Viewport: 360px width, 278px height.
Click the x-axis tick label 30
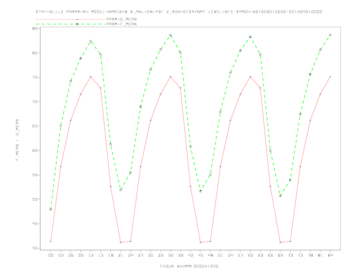150,255
